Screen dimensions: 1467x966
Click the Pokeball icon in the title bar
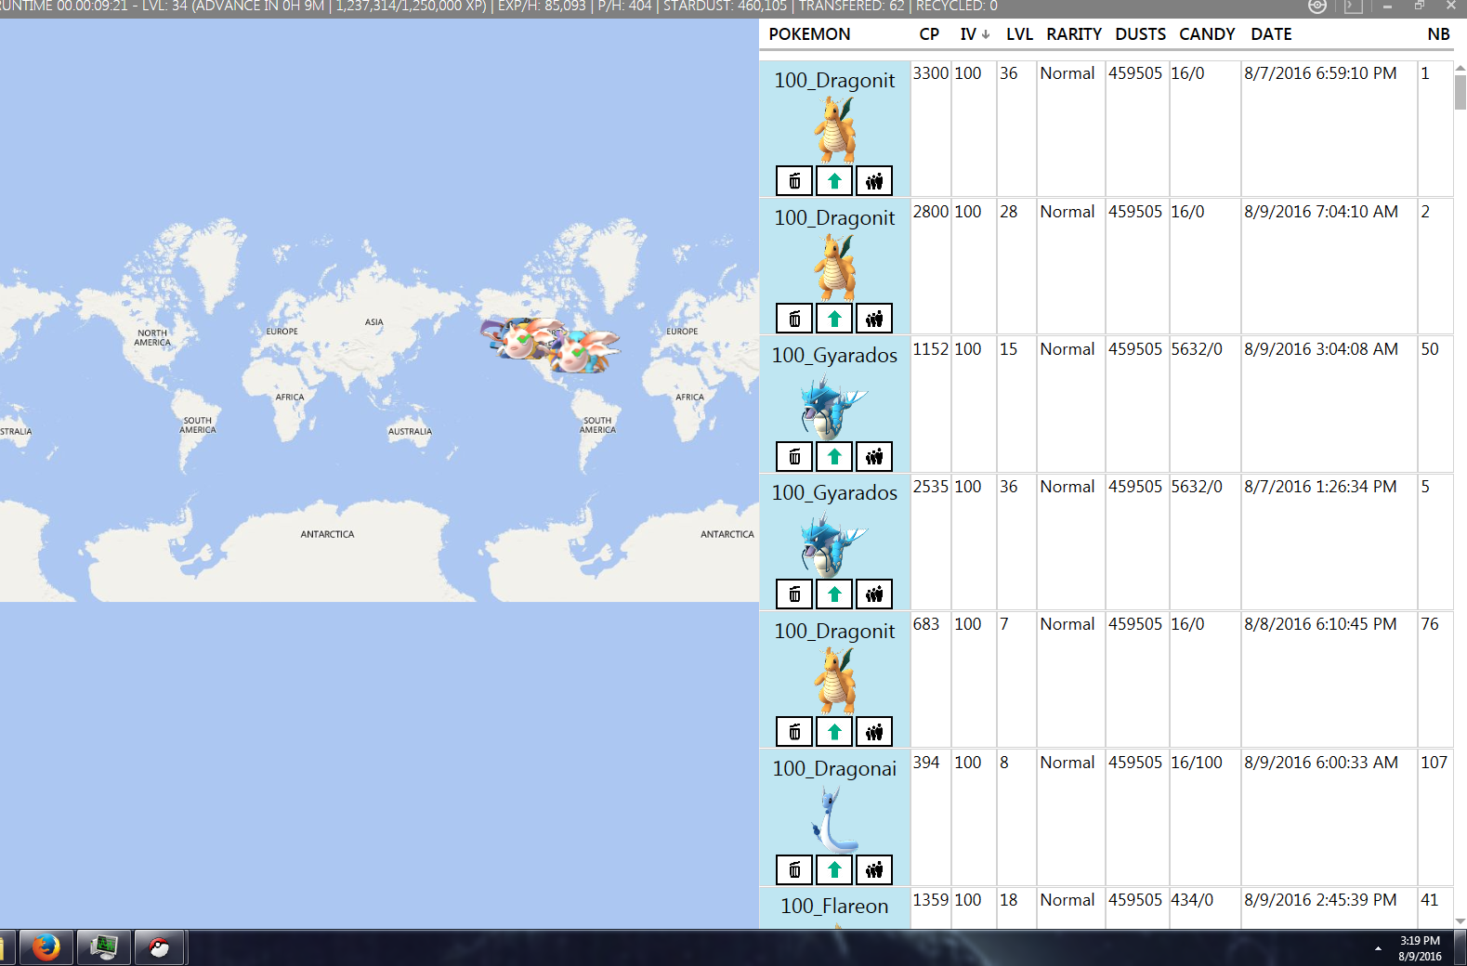click(x=1317, y=7)
